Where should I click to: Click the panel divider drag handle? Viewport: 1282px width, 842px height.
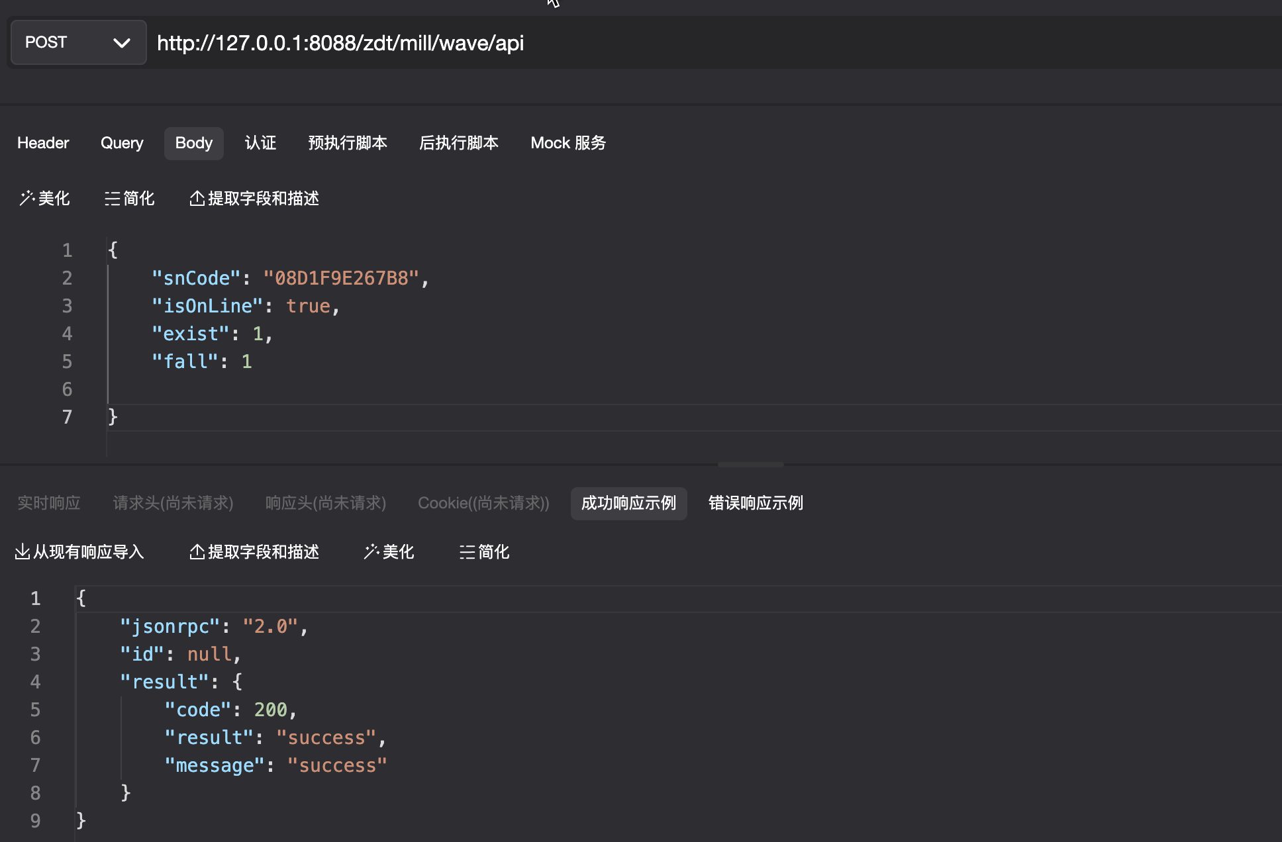pyautogui.click(x=750, y=465)
